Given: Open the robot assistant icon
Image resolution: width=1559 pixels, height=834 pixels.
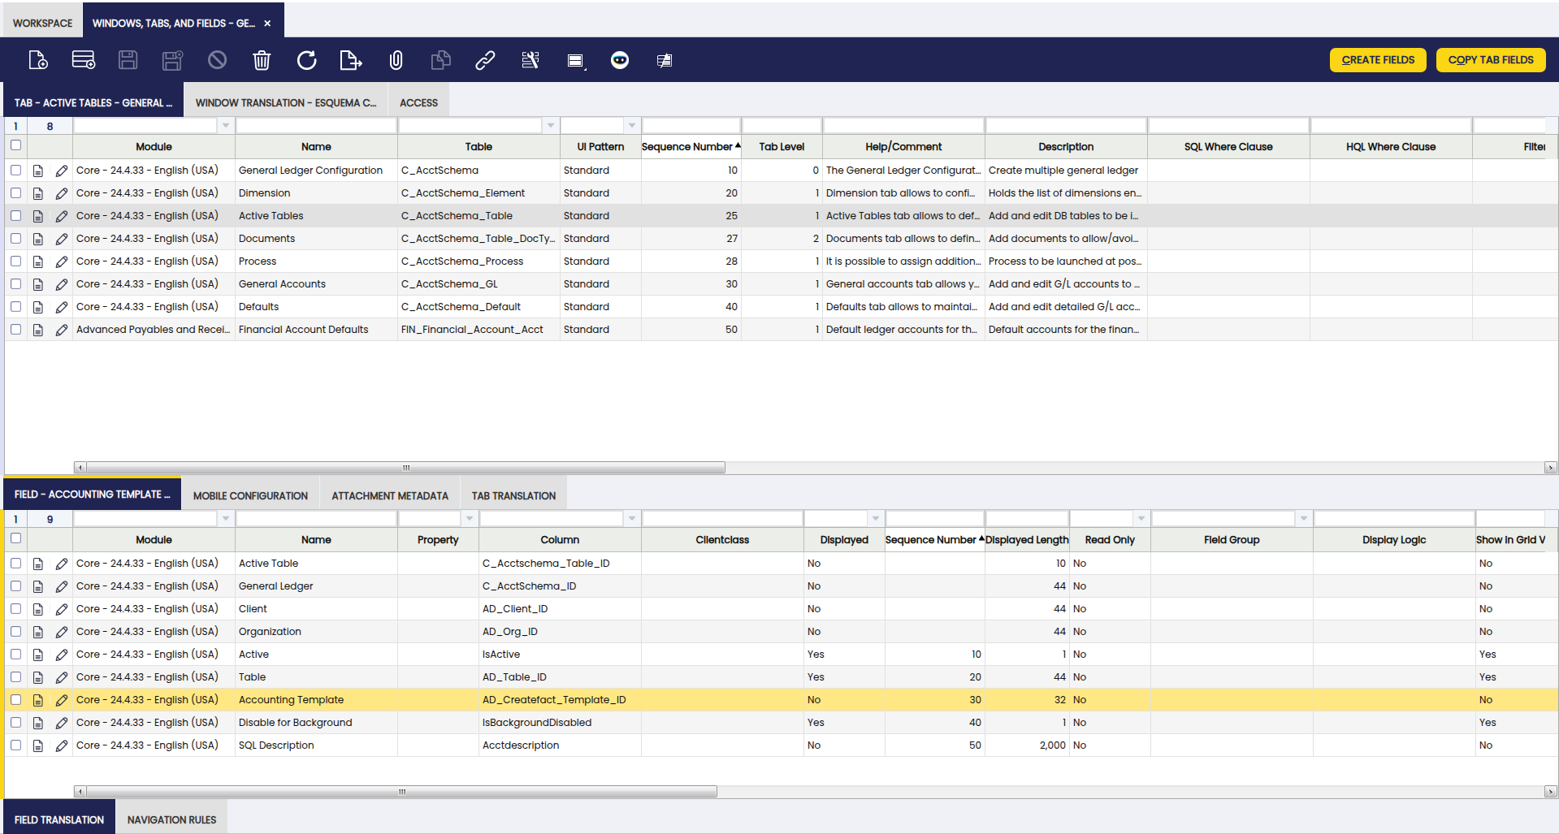Looking at the screenshot, I should [x=619, y=60].
